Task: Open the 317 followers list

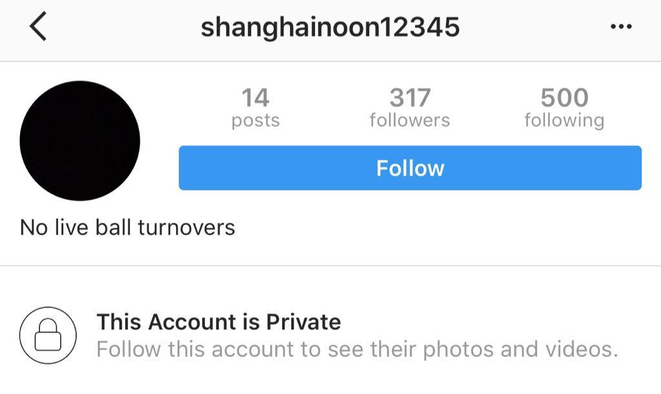Action: coord(410,107)
